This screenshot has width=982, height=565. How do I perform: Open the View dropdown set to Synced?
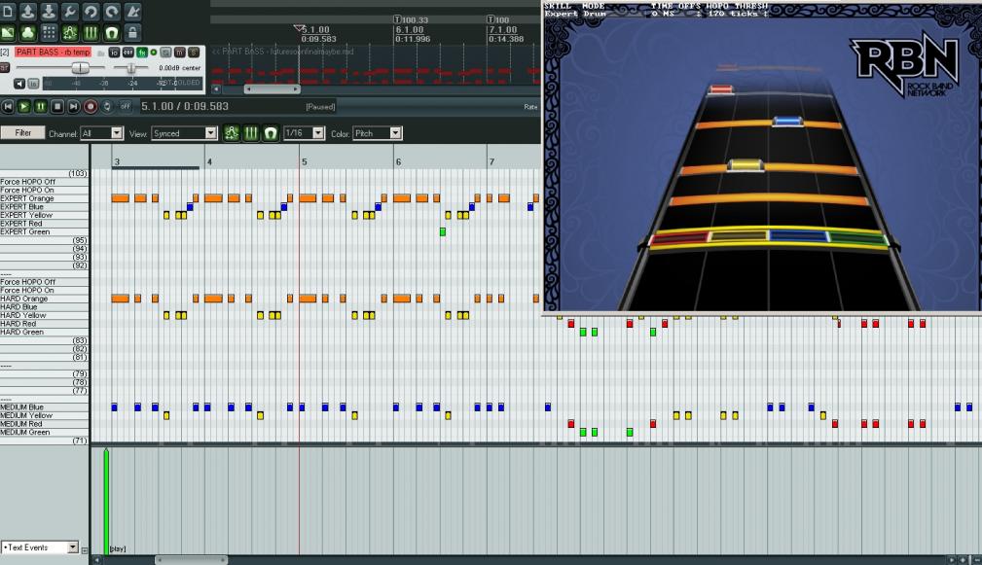(184, 133)
